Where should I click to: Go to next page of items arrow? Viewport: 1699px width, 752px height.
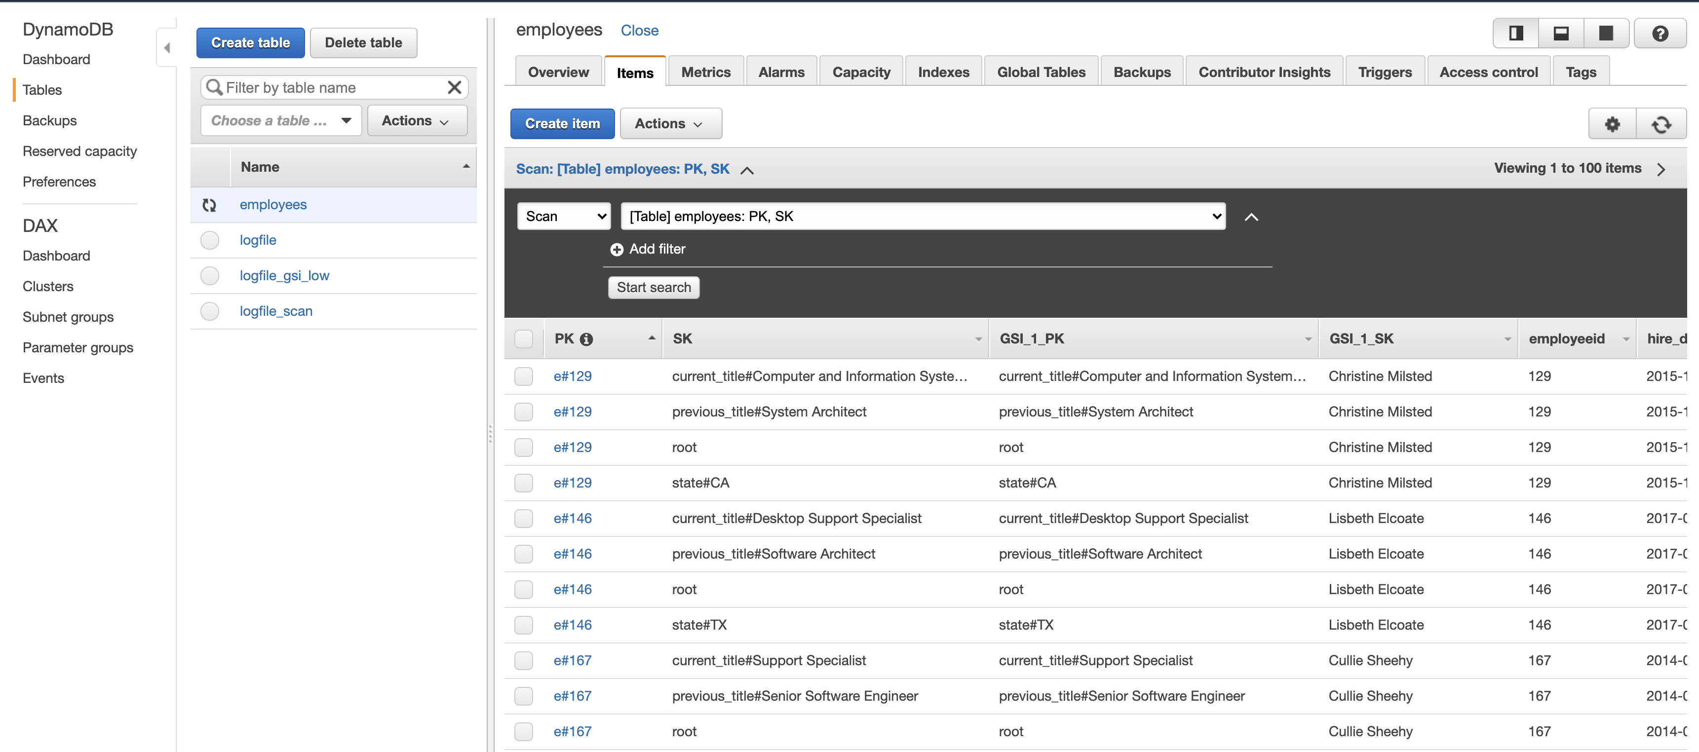point(1661,169)
